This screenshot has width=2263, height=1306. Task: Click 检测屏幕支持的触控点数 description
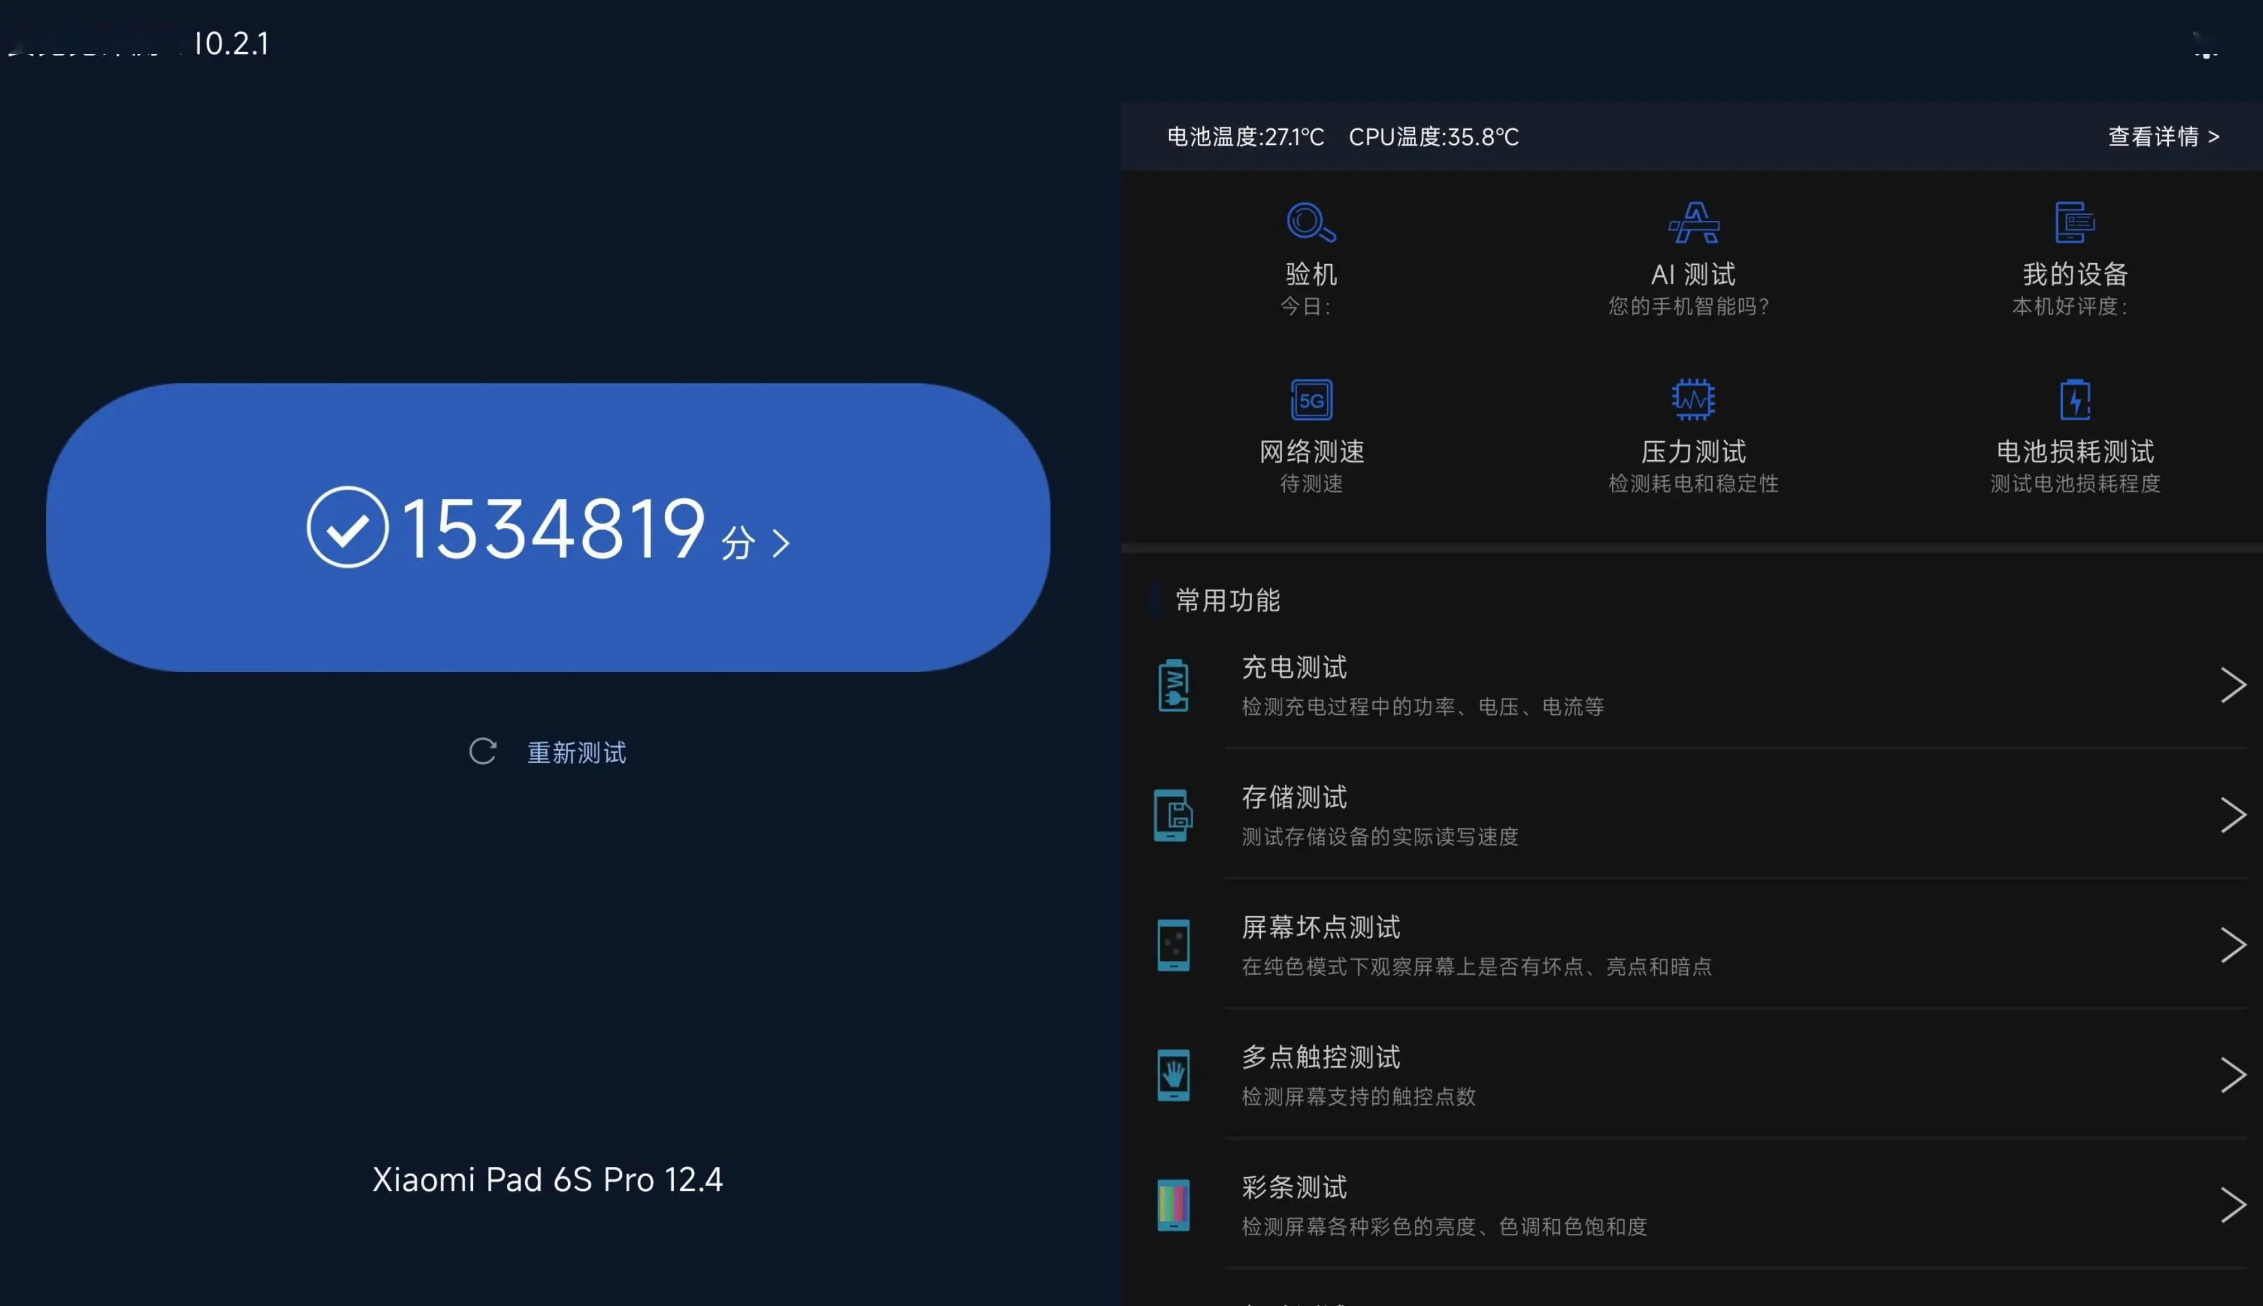(x=1358, y=1097)
